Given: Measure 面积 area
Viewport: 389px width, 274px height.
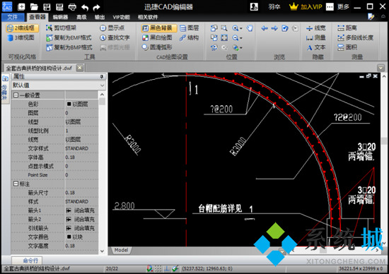Looking at the screenshot, I should click(x=347, y=47).
